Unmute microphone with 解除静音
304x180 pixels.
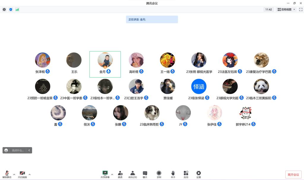(7, 174)
